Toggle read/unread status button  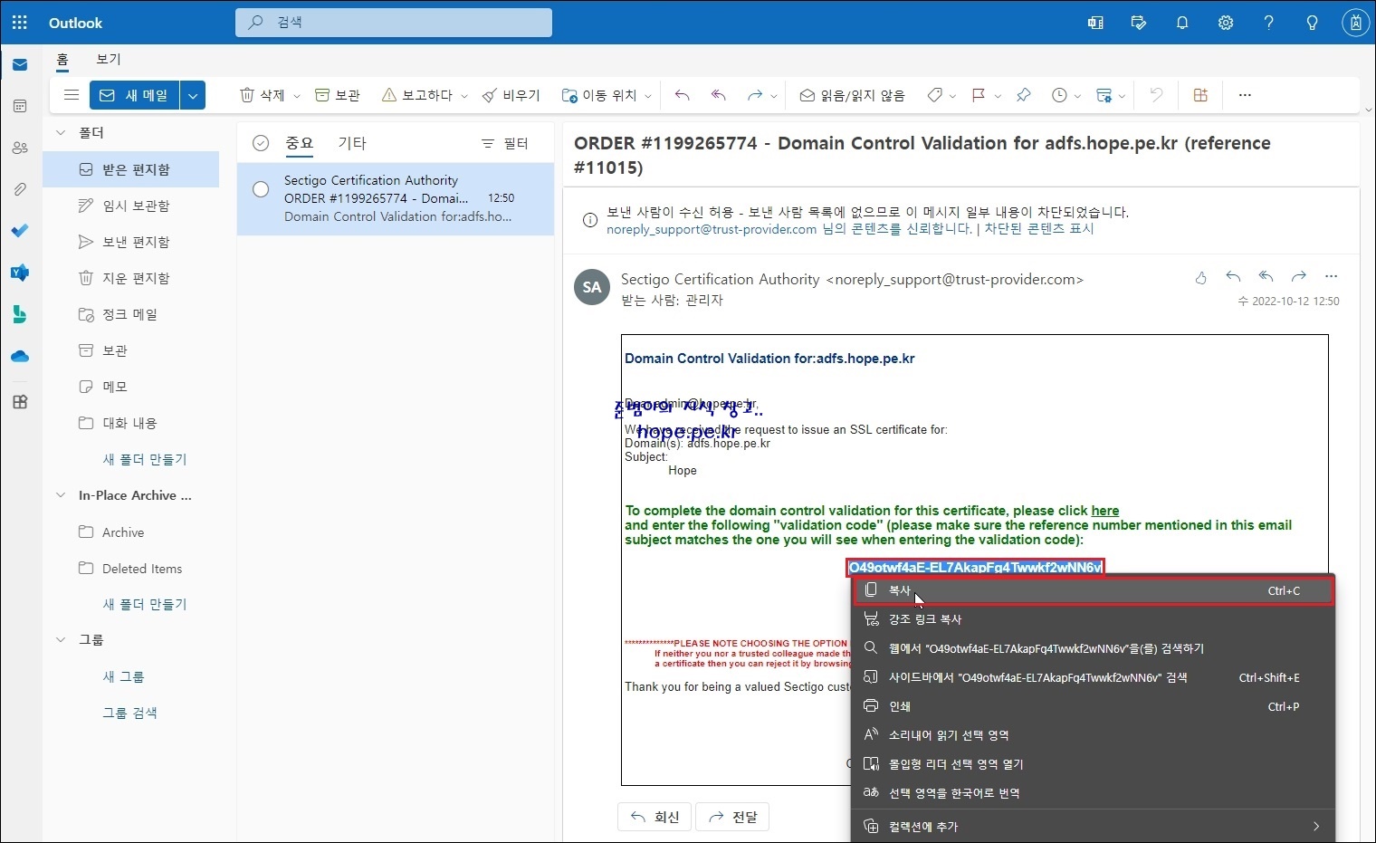852,95
